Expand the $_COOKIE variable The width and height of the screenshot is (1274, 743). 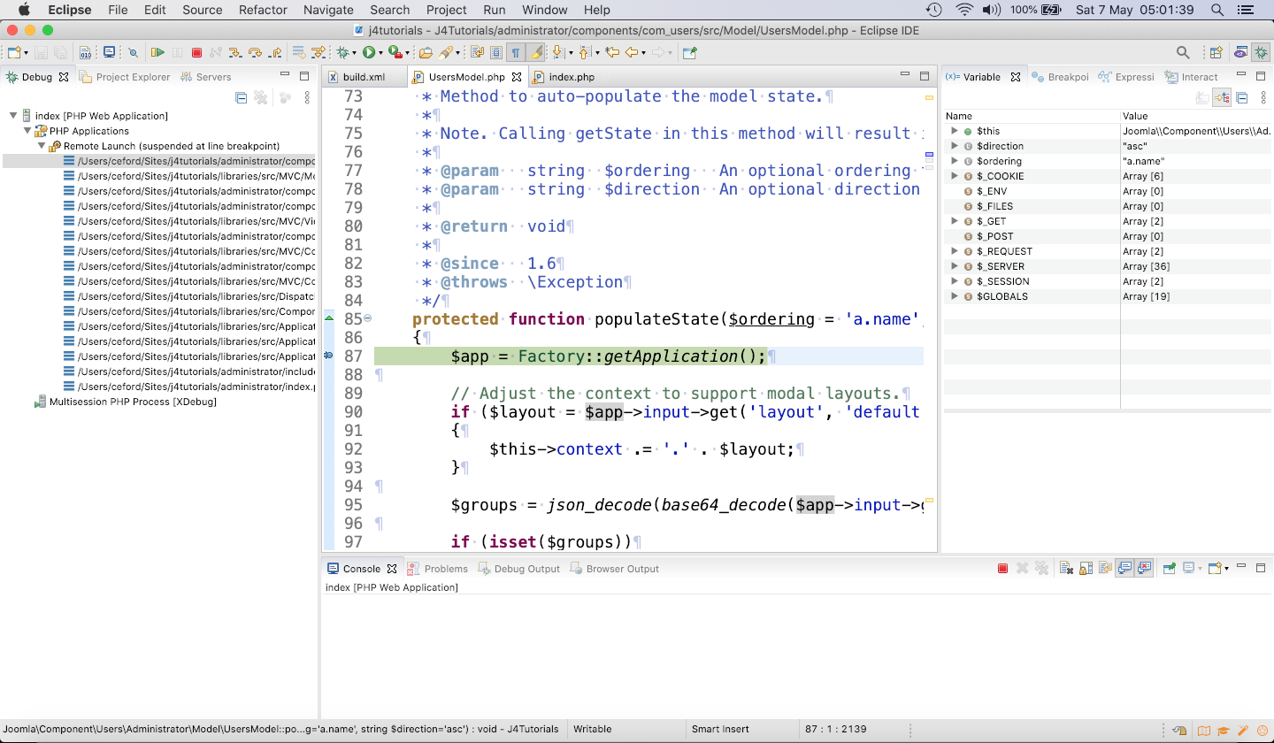tap(955, 176)
